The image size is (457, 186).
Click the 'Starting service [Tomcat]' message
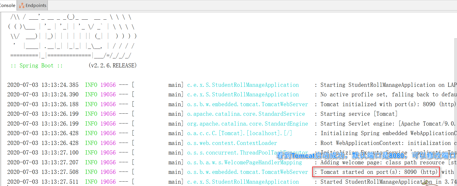(x=359, y=114)
